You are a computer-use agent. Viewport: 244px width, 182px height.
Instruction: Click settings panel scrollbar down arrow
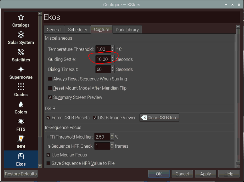pyautogui.click(x=238, y=166)
